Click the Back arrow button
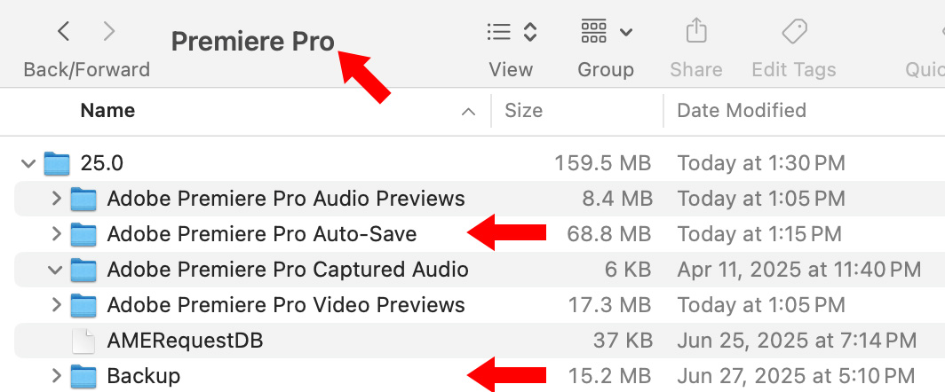Viewport: 945px width, 392px height. click(x=63, y=33)
